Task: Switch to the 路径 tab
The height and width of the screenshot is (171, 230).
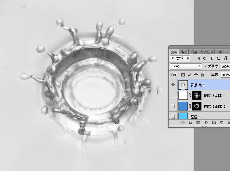Action: click(194, 52)
